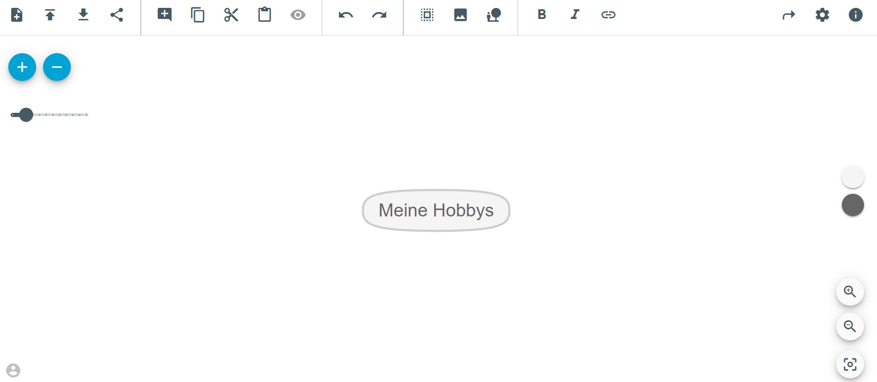Click the upload/import map icon

pyautogui.click(x=50, y=15)
